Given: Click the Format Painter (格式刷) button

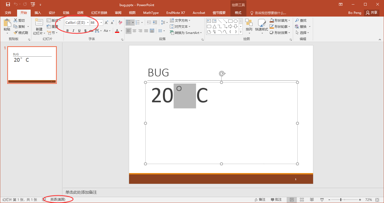Looking at the screenshot, I should click(21, 33).
